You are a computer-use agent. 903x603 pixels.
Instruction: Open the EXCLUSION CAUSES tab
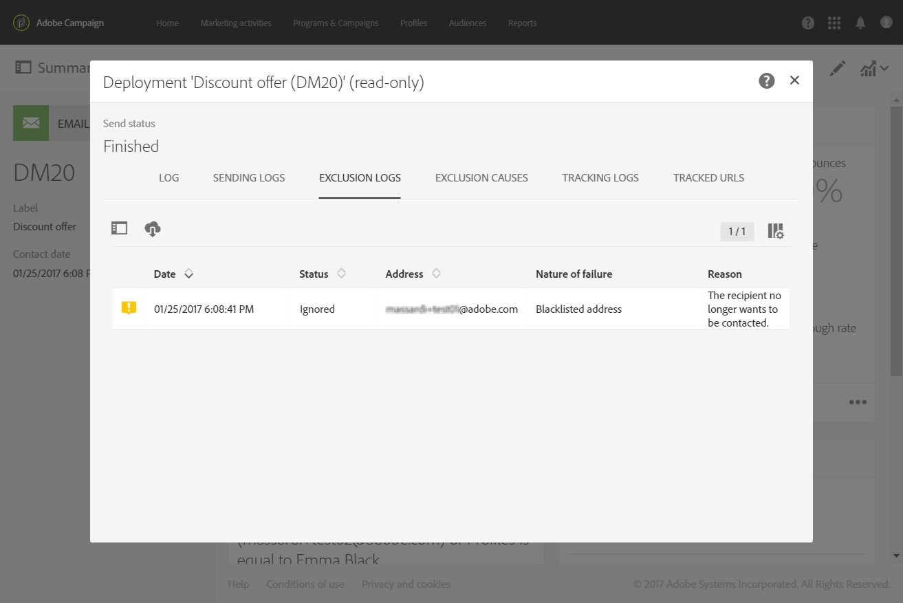[x=481, y=177]
